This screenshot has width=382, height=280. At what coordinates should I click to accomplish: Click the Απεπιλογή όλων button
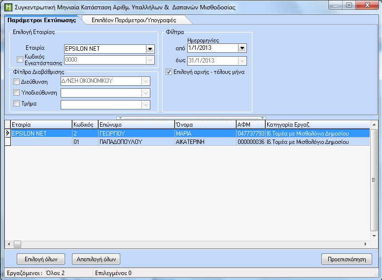96,259
